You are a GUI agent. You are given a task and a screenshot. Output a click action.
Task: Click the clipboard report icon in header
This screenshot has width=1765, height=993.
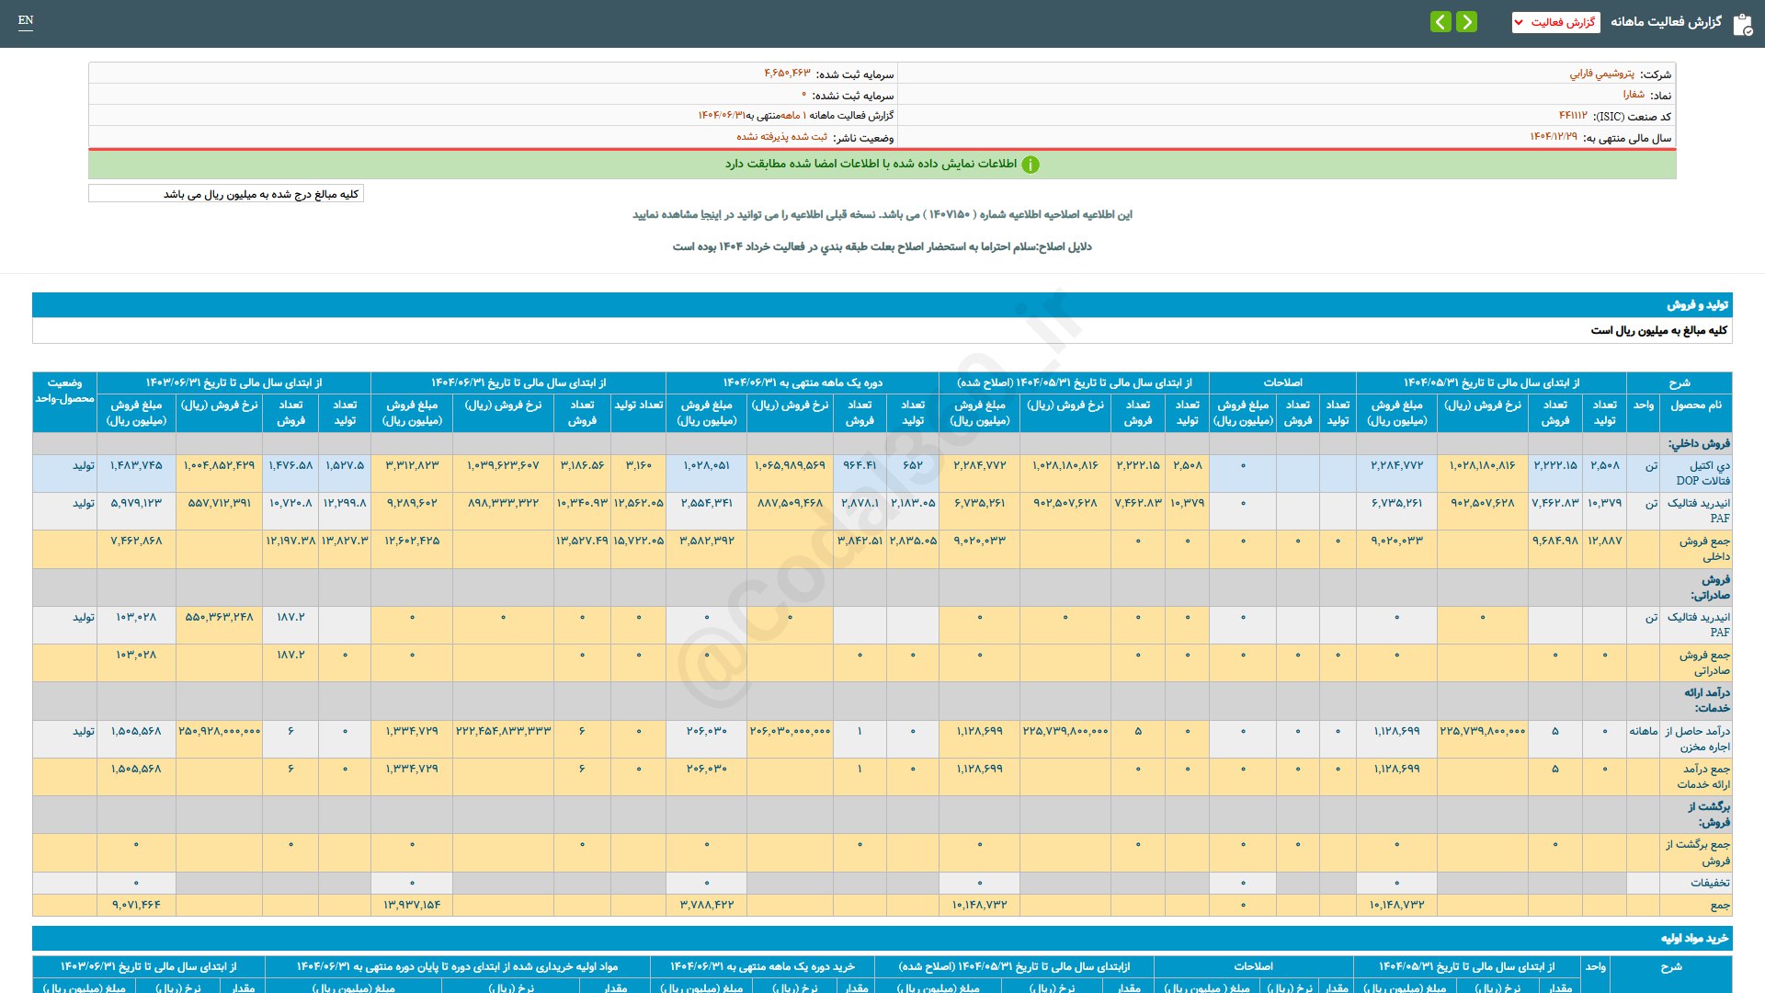[x=1742, y=24]
